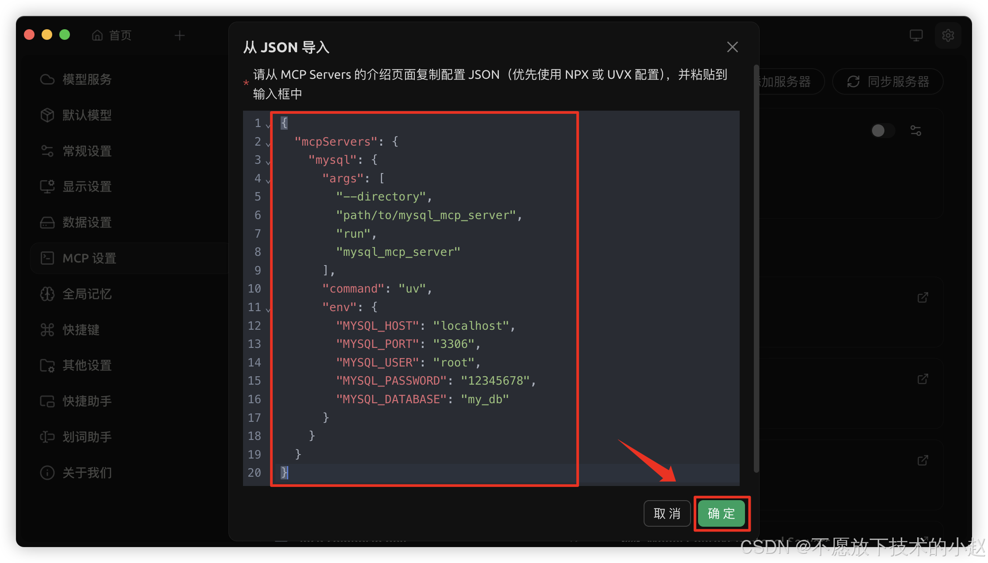Click the "MYSQL_USER" line
This screenshot has height=563, width=988.
click(408, 362)
